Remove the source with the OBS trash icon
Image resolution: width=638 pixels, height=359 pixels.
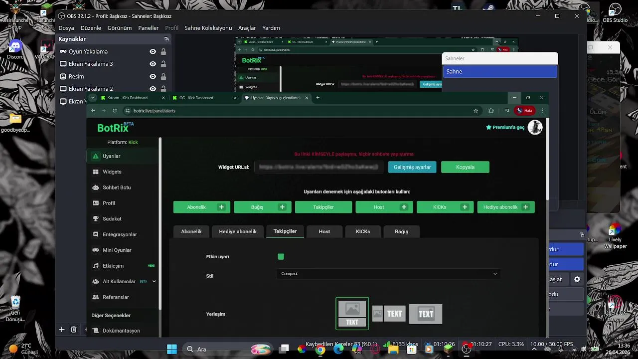(74, 330)
